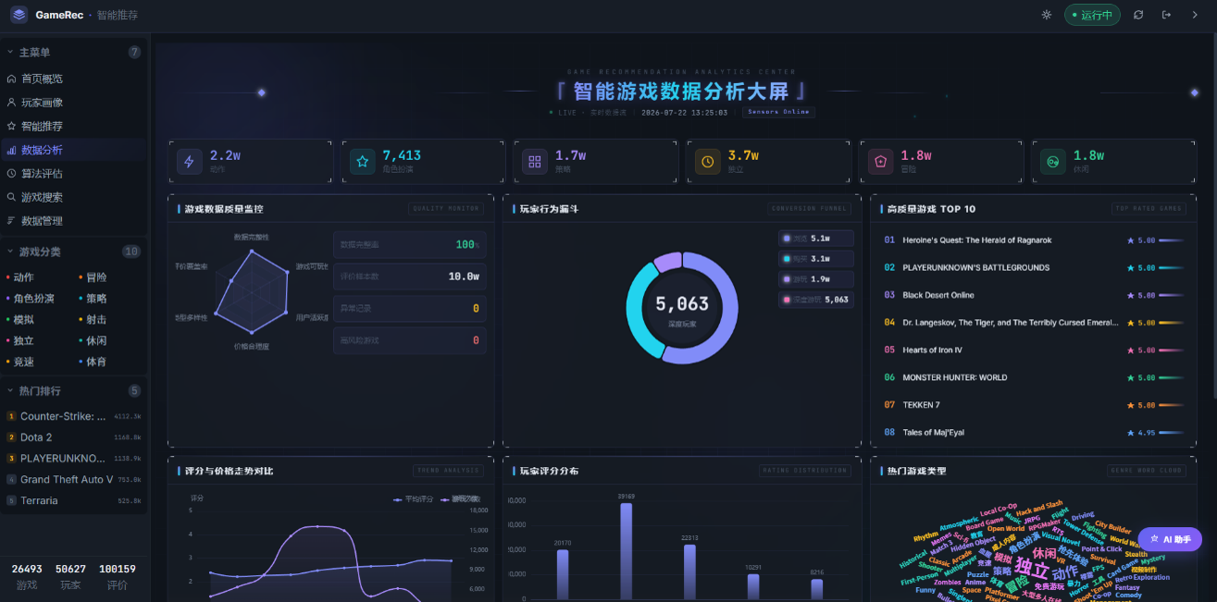The width and height of the screenshot is (1217, 602).
Task: Toggle the 平均评分 chart legend
Action: pos(414,499)
